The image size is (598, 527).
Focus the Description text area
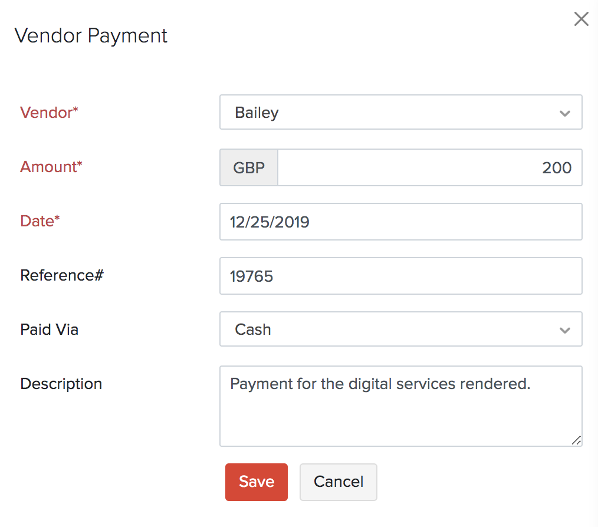coord(400,413)
